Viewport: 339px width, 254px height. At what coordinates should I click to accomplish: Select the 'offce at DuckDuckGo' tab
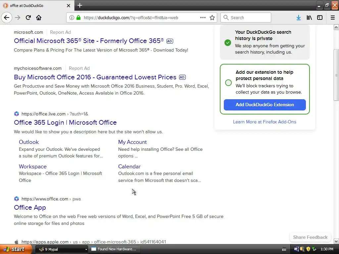pyautogui.click(x=37, y=6)
